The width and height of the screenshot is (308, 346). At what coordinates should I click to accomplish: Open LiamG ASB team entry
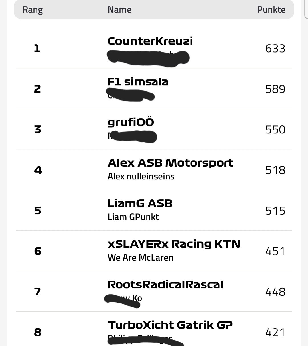(140, 203)
